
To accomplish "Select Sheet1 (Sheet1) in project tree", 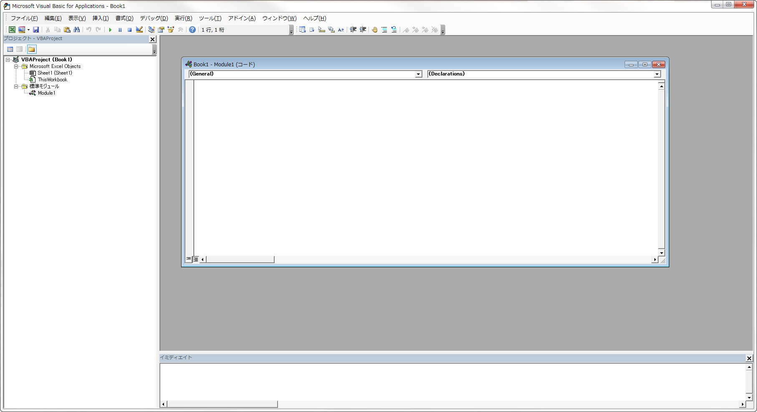I will tap(55, 73).
